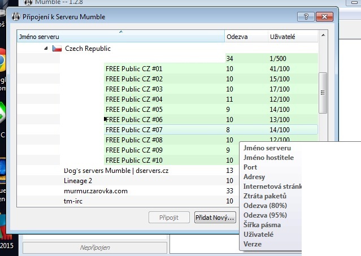This screenshot has height=256, width=361.
Task: Sort by Jméno serveru column header
Action: [x=121, y=37]
